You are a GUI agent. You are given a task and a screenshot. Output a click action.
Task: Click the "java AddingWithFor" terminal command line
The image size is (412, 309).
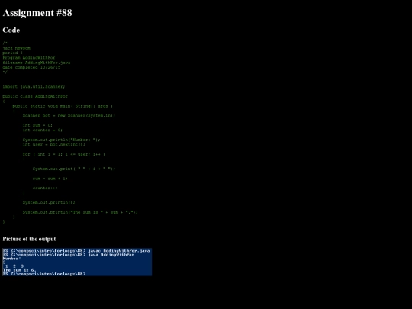tap(69, 255)
